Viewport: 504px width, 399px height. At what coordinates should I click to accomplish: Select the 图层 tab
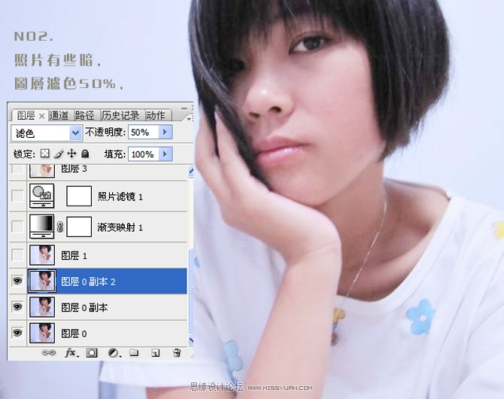[x=26, y=115]
